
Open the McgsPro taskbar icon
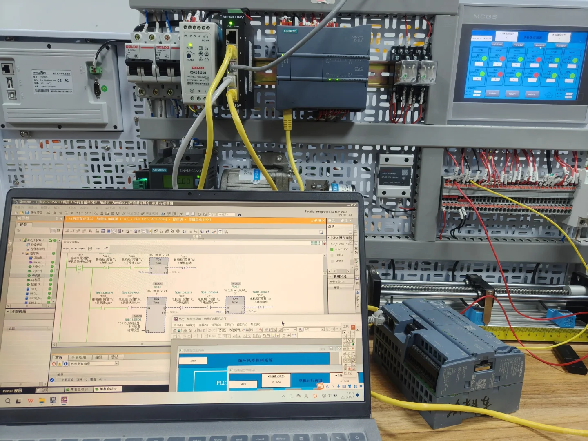[64, 400]
